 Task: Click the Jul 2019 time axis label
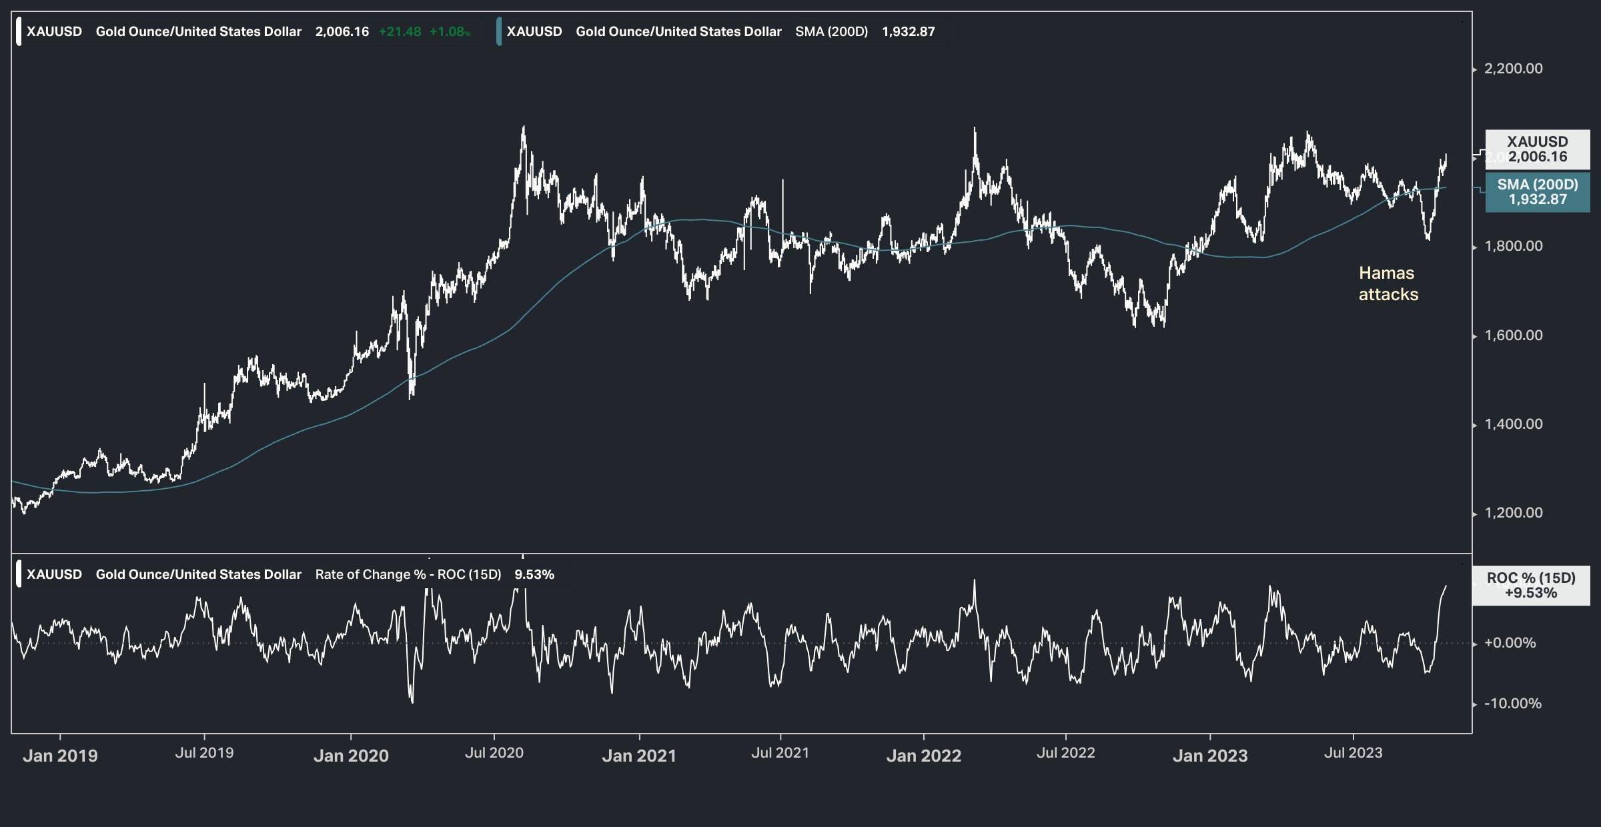tap(204, 753)
